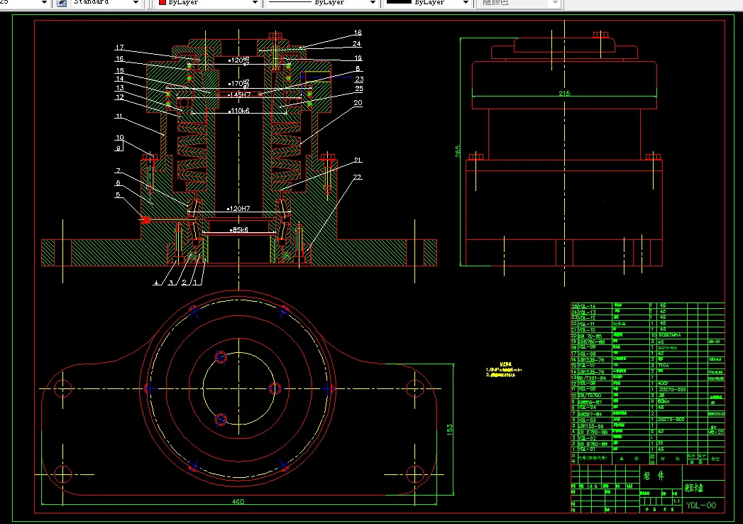The height and width of the screenshot is (524, 743).
Task: Select callout number 24 in section view
Action: click(x=357, y=43)
